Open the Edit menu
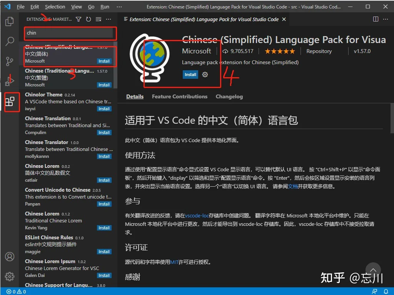 tap(35, 7)
